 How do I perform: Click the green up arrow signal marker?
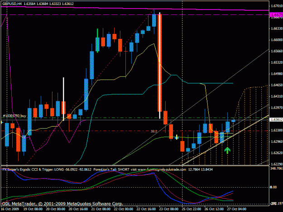[227, 150]
